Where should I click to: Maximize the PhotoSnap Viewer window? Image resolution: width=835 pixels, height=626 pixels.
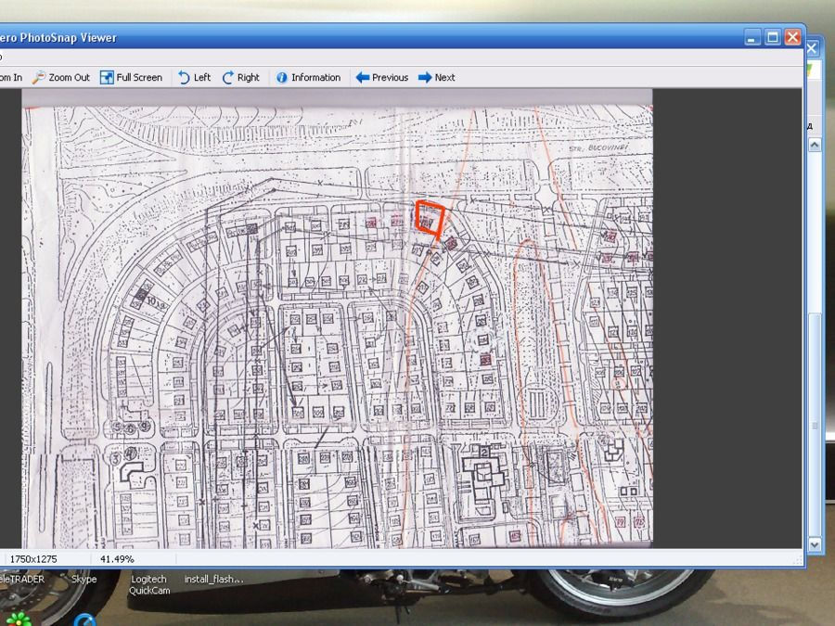773,38
